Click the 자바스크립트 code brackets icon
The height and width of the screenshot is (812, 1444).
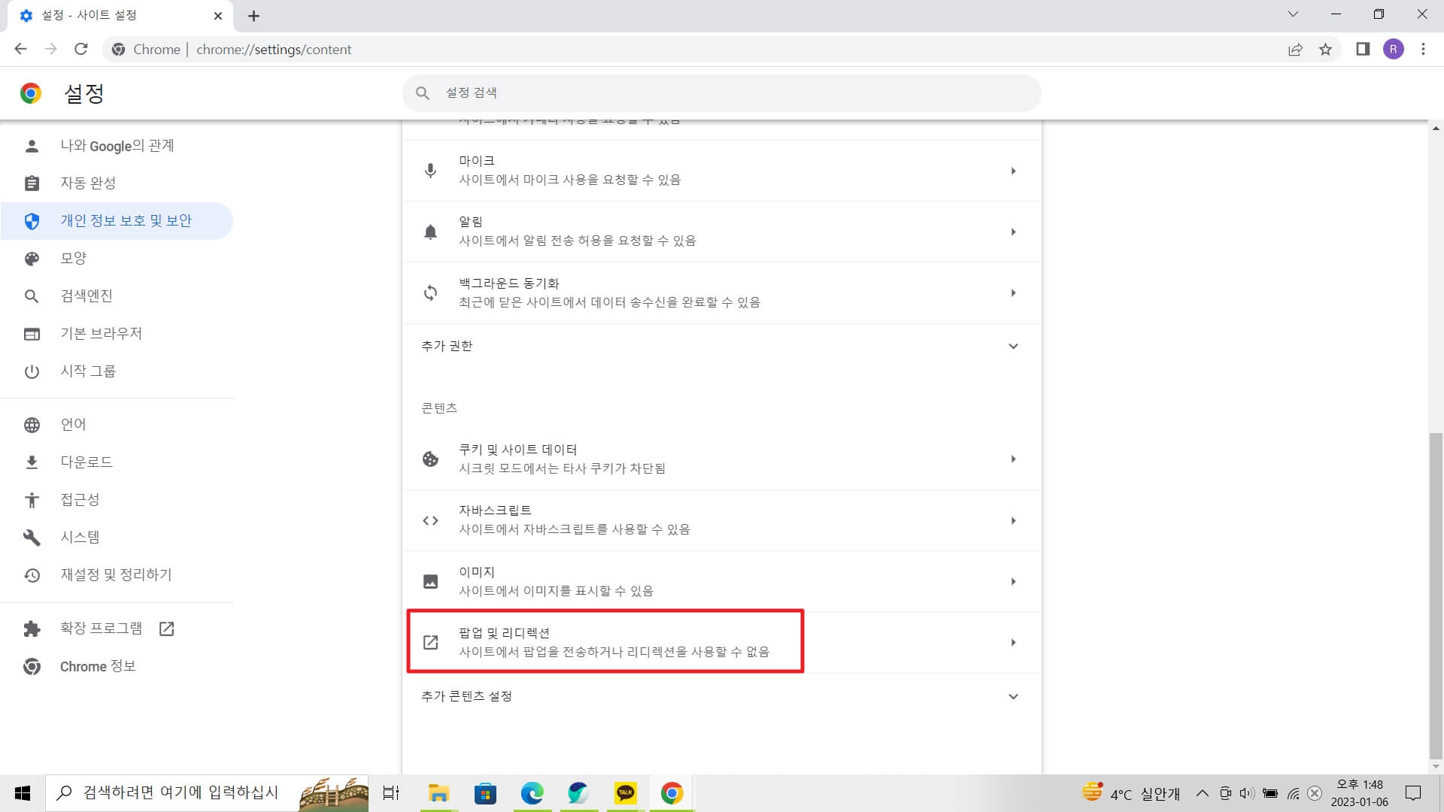(429, 520)
